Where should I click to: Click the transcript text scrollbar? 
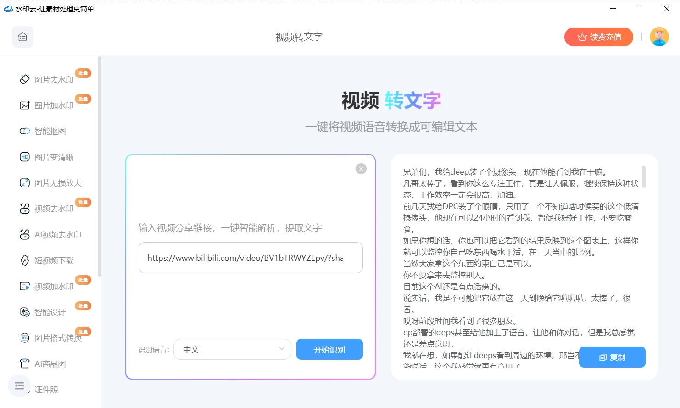(x=643, y=177)
